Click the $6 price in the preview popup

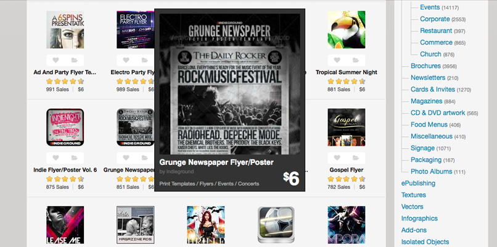[291, 178]
